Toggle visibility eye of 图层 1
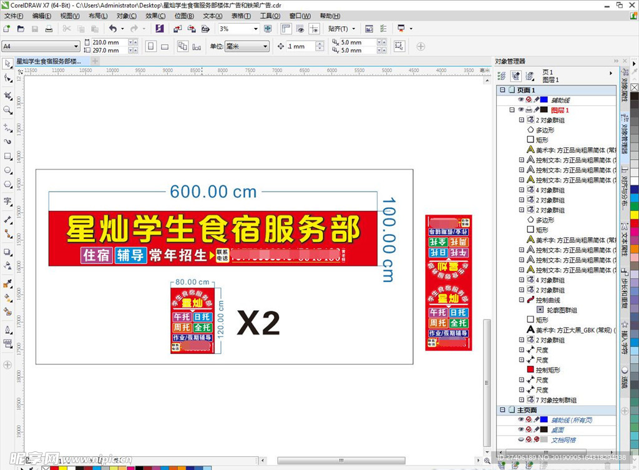The width and height of the screenshot is (639, 470). (520, 110)
